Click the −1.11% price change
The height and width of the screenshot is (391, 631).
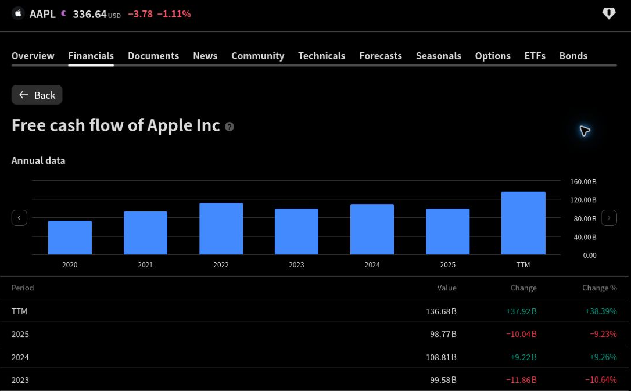[x=174, y=14]
